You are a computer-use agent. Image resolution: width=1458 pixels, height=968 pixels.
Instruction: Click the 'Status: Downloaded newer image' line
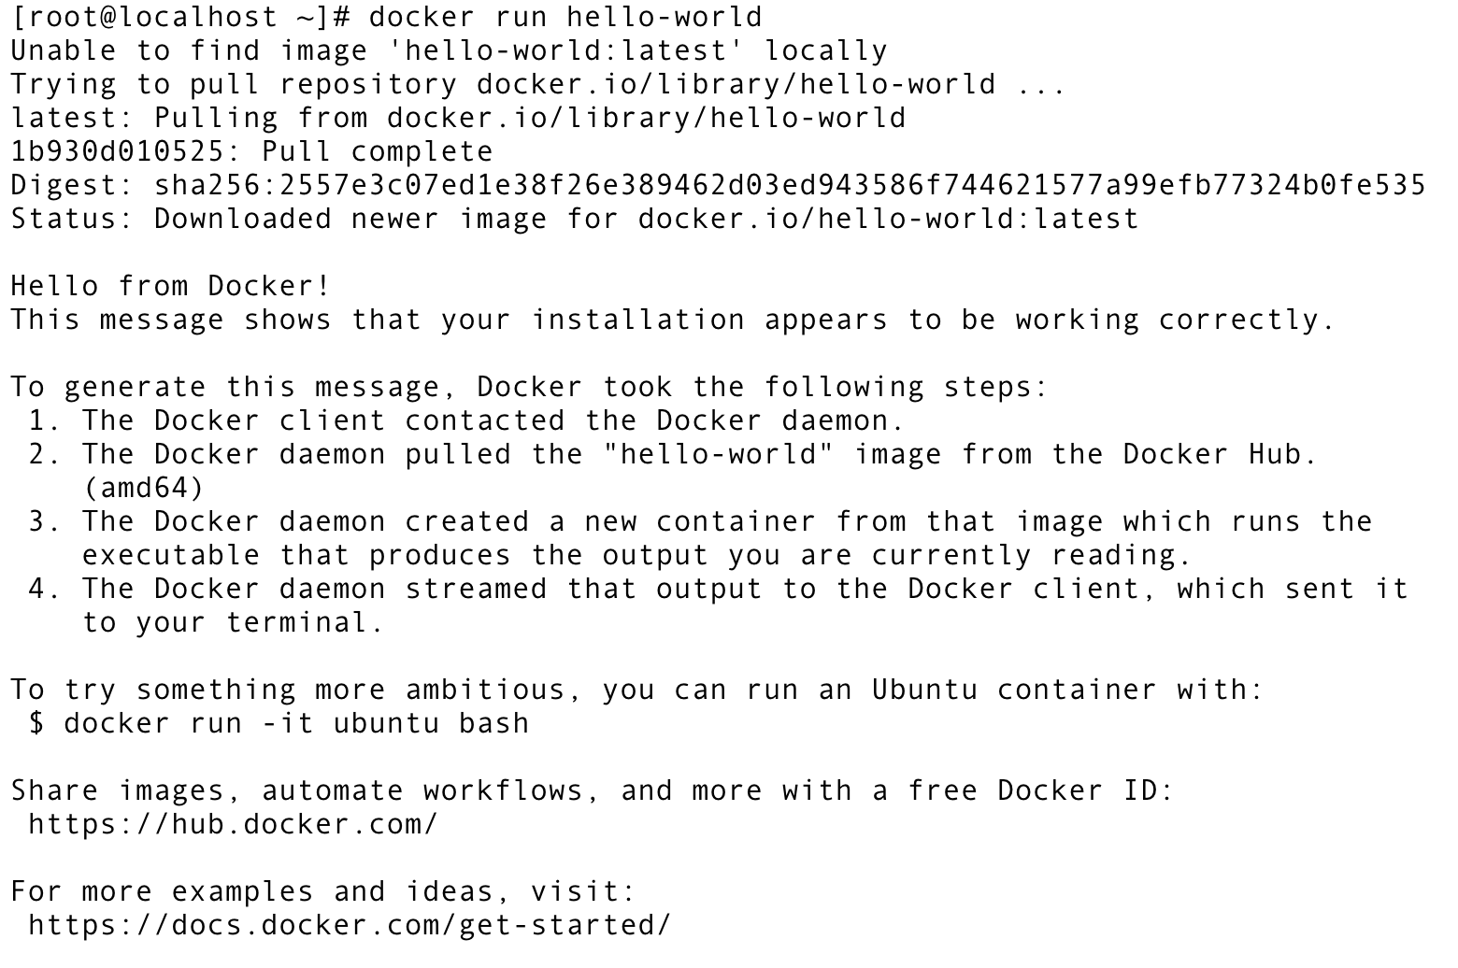pos(575,220)
